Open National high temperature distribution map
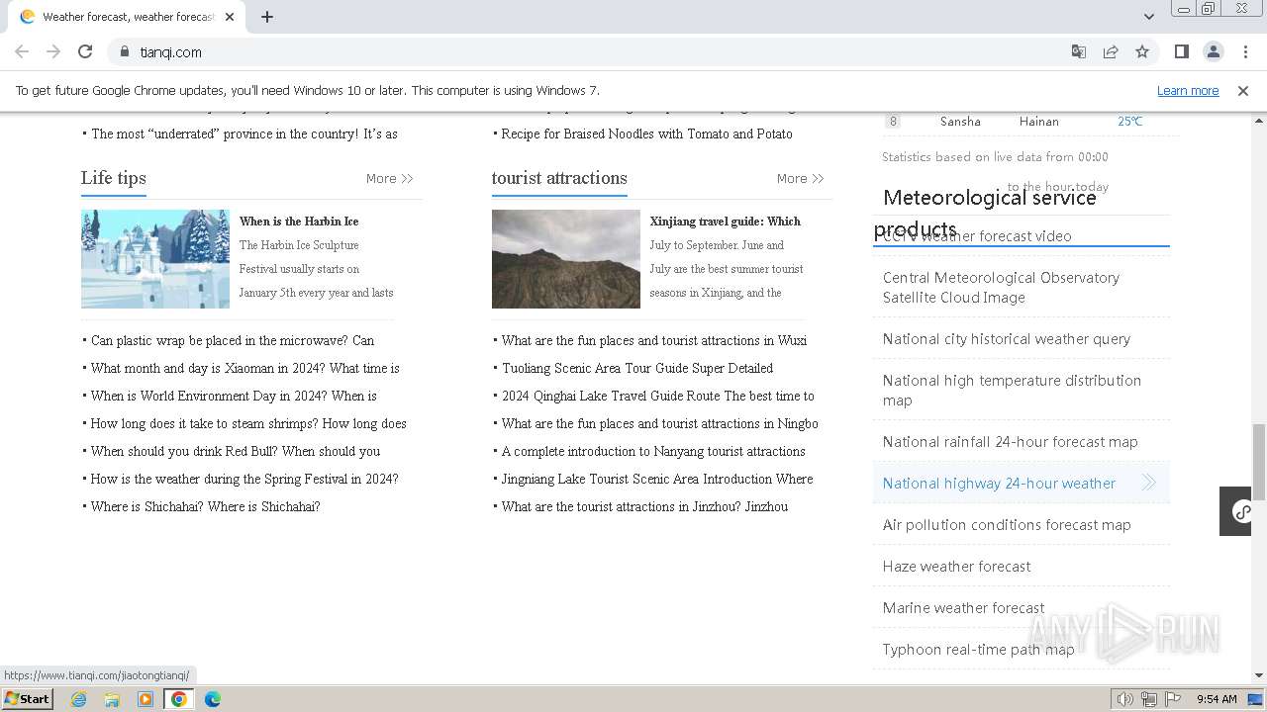 1012,391
